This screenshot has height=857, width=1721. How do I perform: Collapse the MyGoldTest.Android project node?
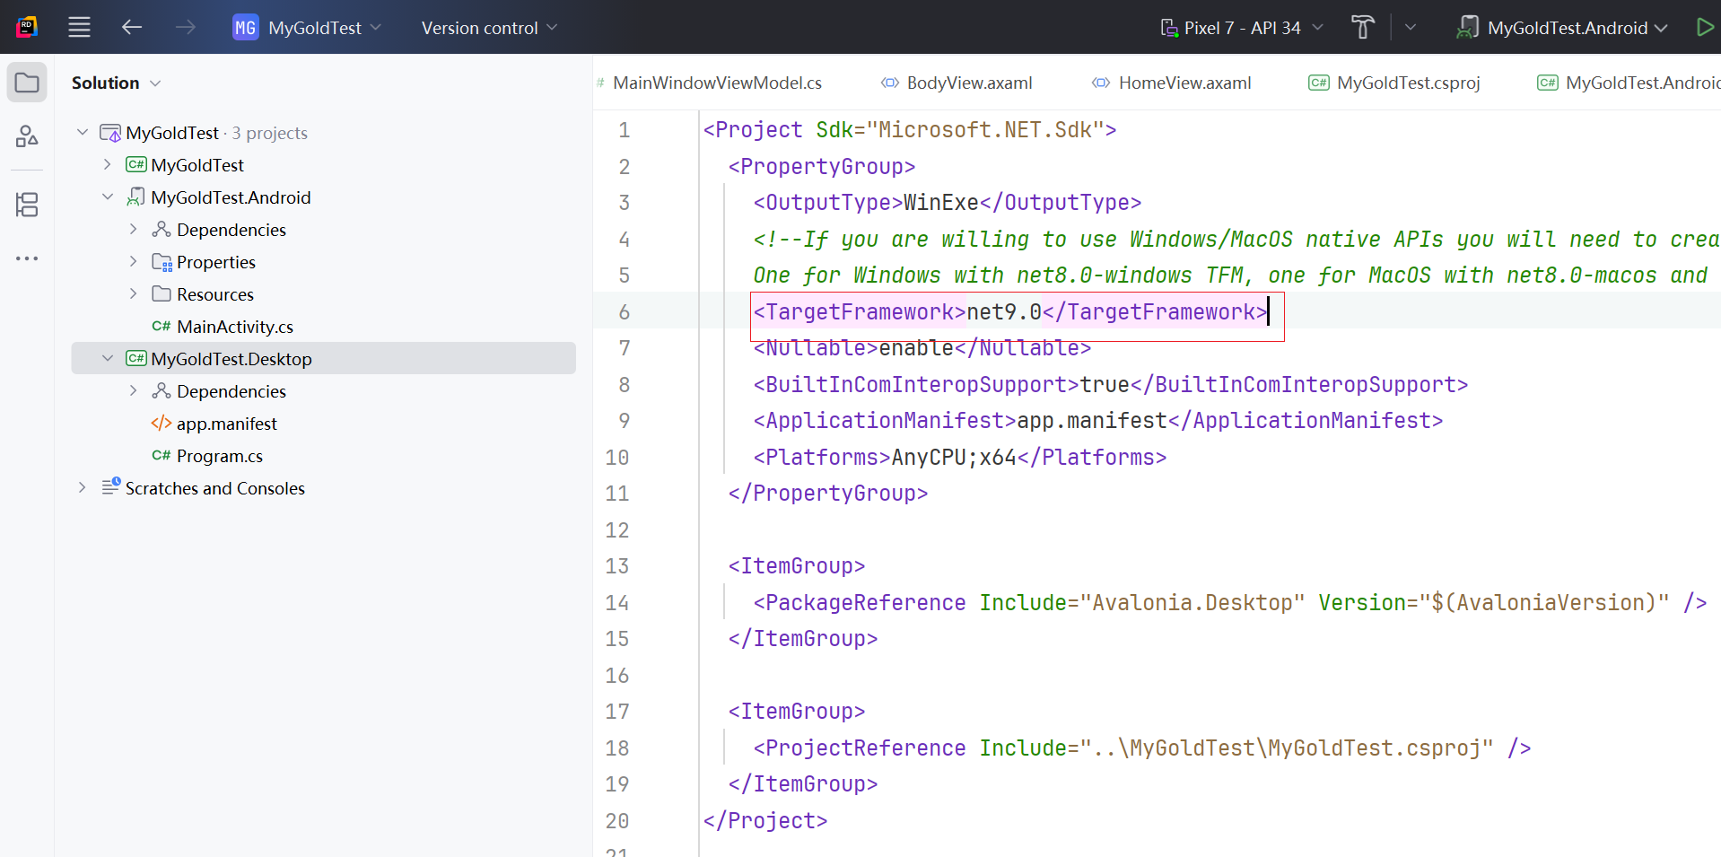tap(108, 197)
